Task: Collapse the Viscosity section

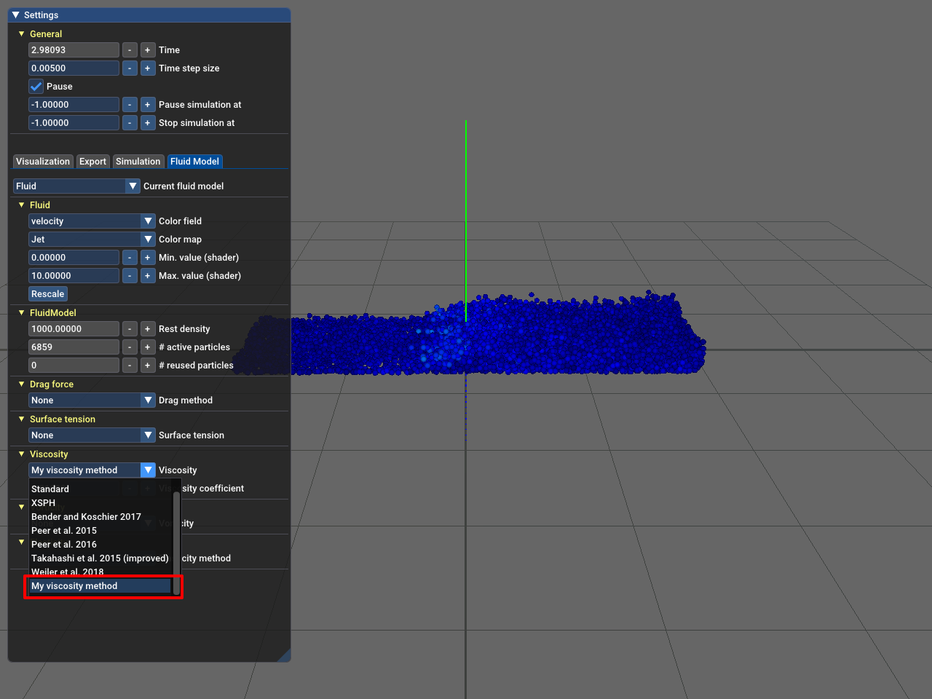Action: 22,454
